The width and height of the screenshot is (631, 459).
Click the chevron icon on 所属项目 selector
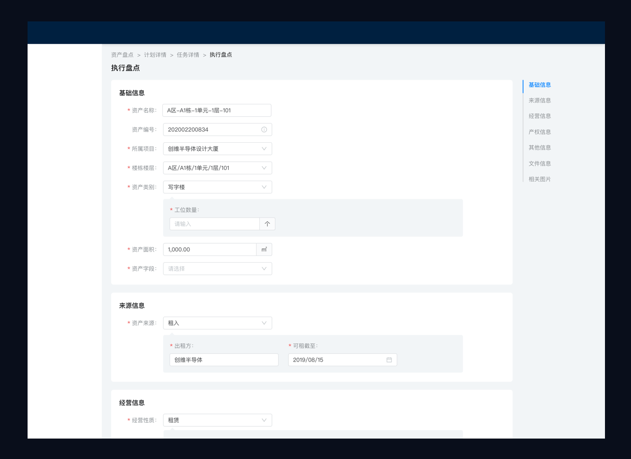pos(264,148)
